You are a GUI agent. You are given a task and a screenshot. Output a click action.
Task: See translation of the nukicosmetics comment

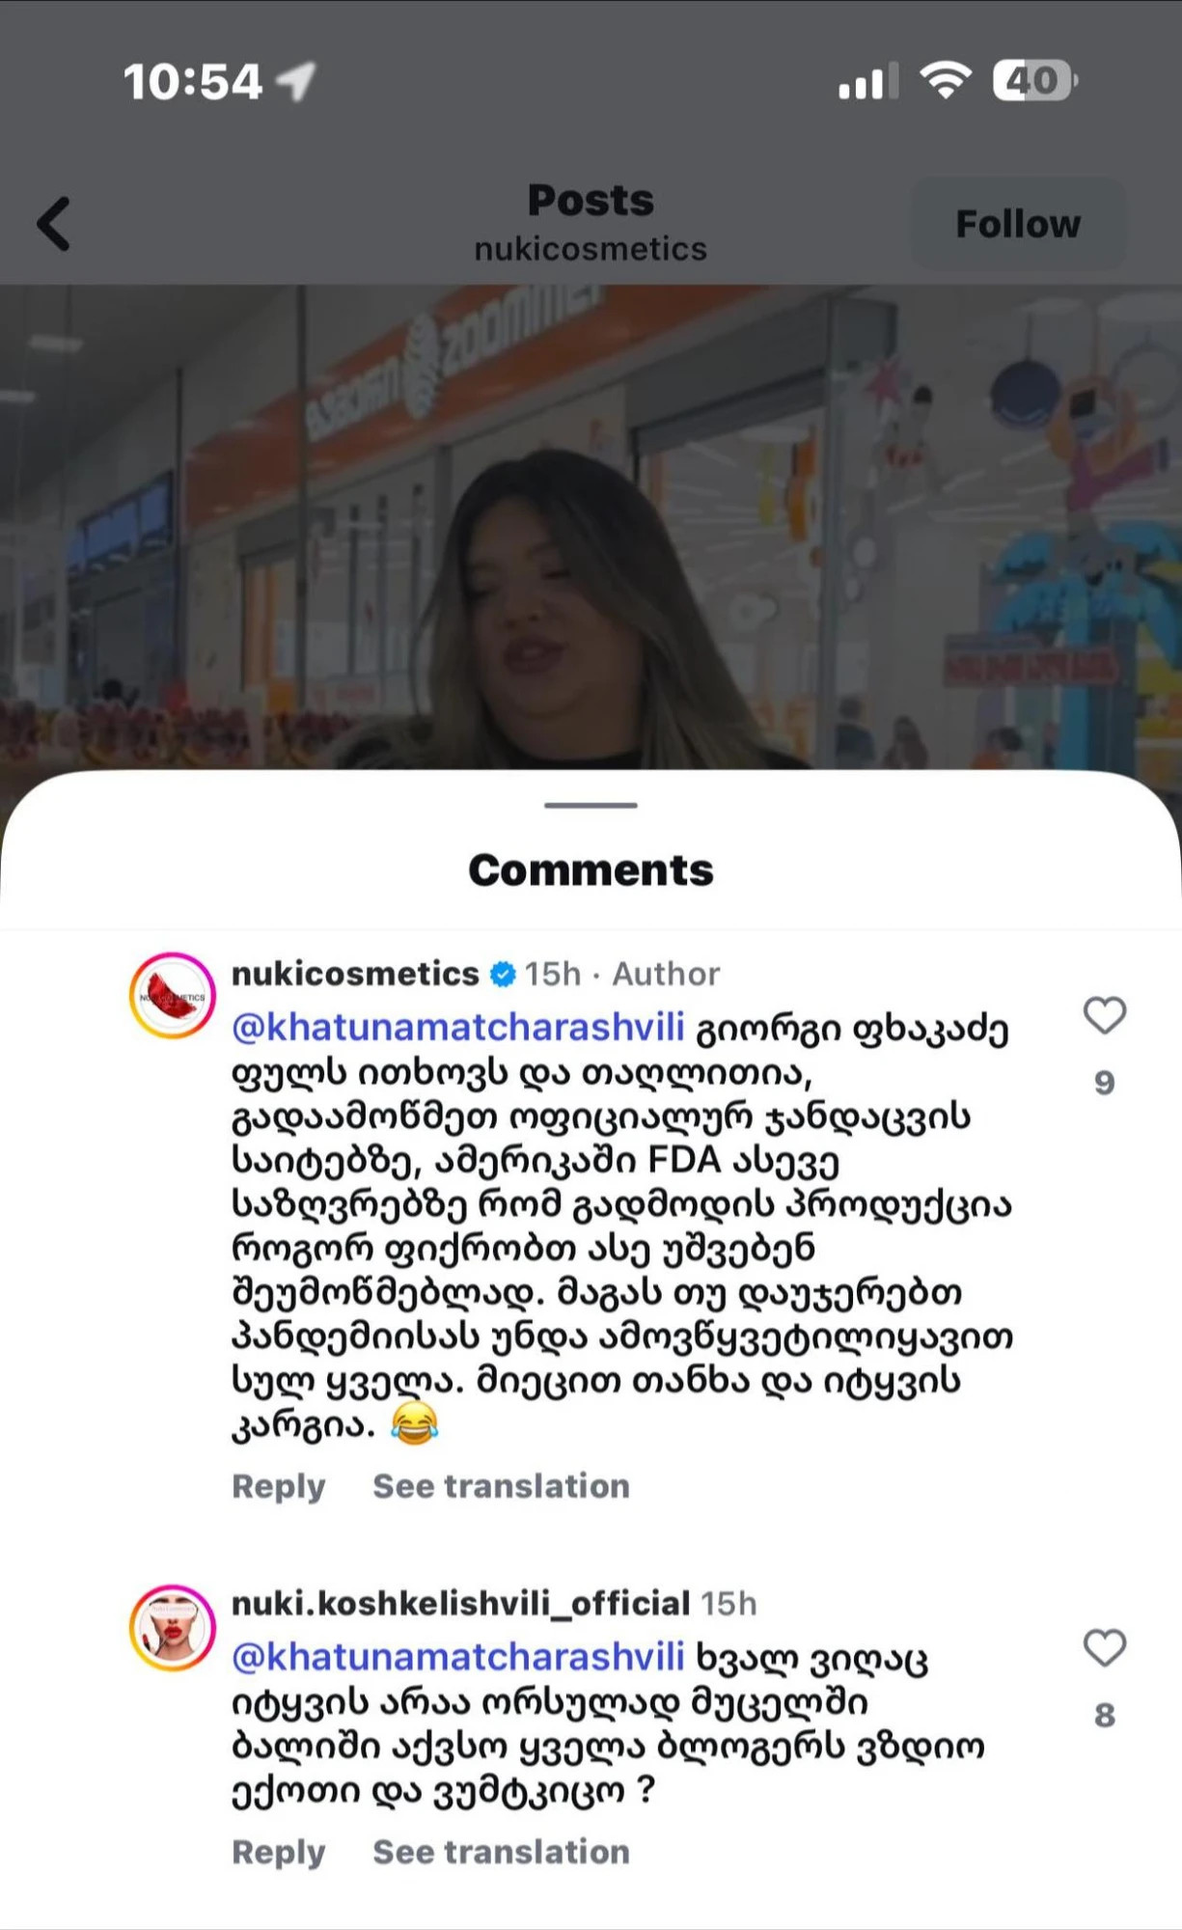pyautogui.click(x=501, y=1486)
